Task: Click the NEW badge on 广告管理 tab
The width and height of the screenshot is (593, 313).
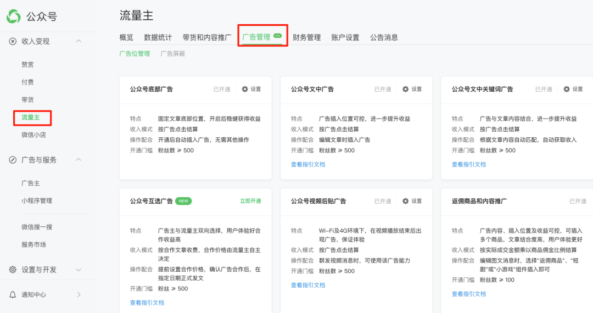Action: 278,36
